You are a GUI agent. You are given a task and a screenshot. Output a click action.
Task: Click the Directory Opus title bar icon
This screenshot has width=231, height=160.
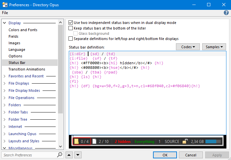point(5,5)
